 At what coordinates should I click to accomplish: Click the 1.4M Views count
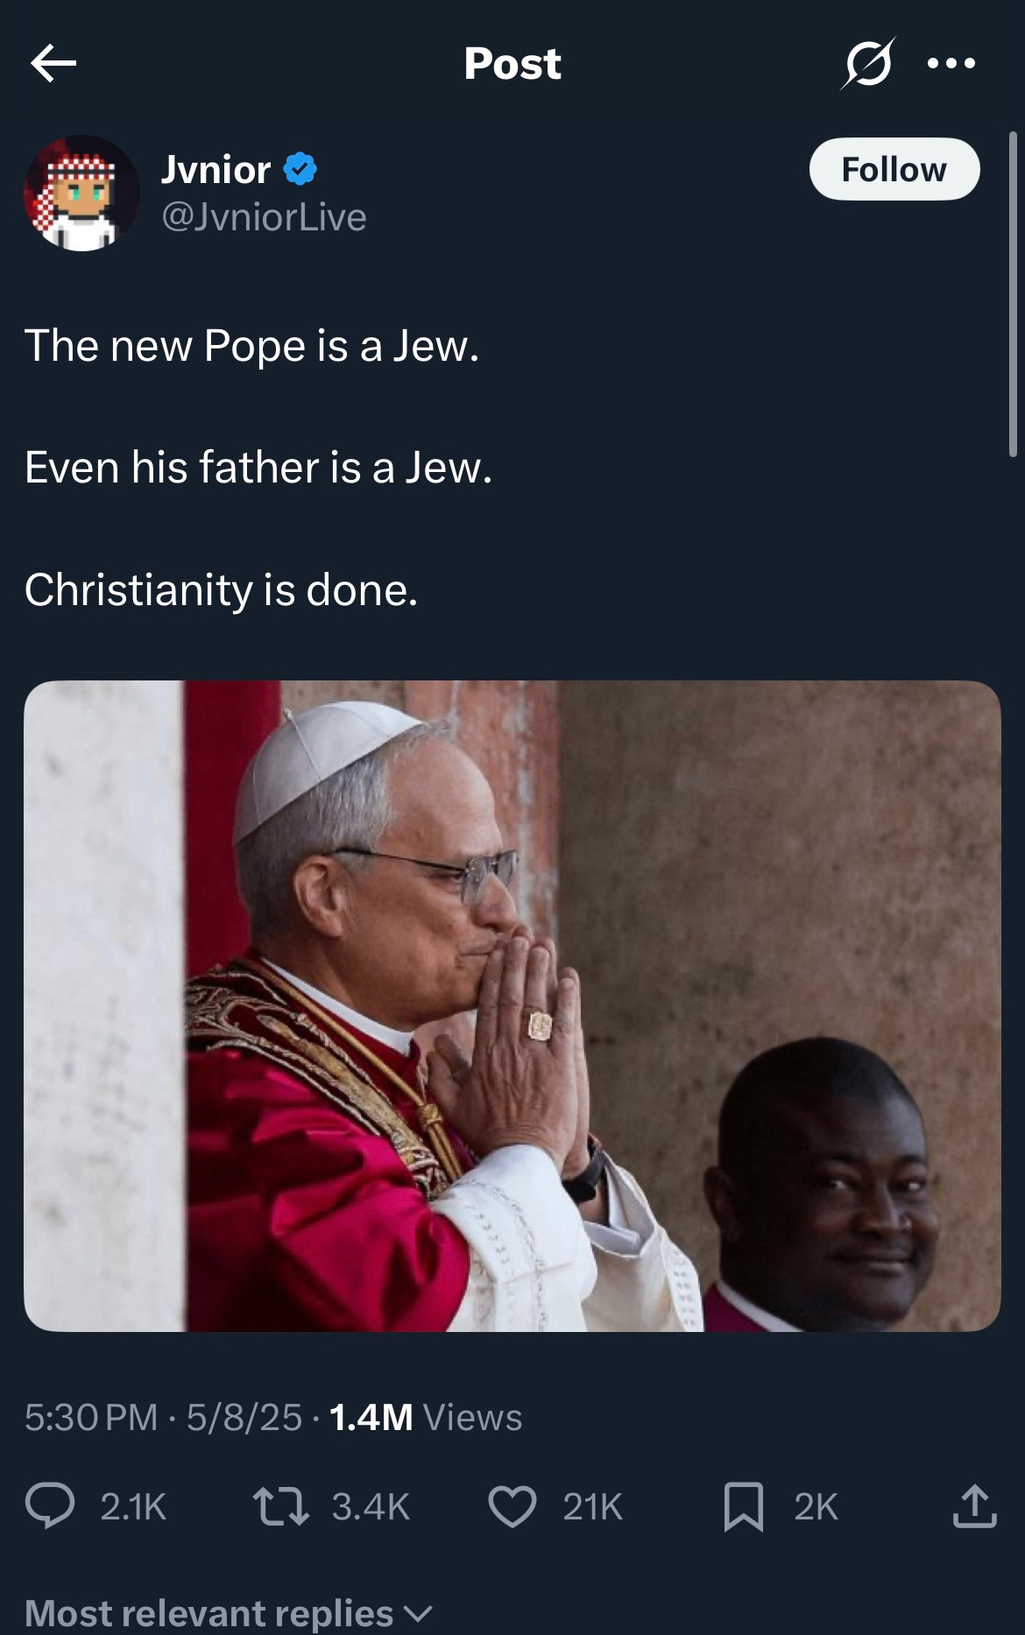pyautogui.click(x=426, y=1417)
